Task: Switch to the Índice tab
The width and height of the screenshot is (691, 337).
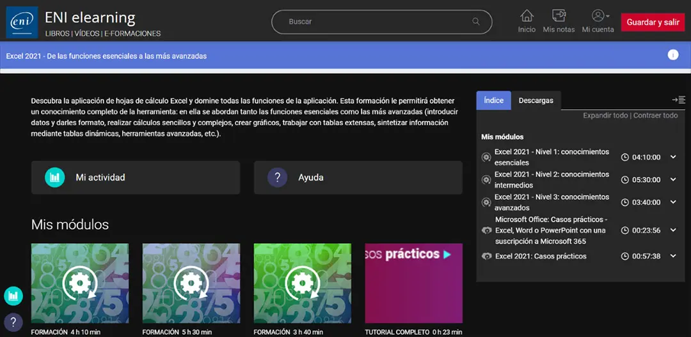Action: [493, 100]
